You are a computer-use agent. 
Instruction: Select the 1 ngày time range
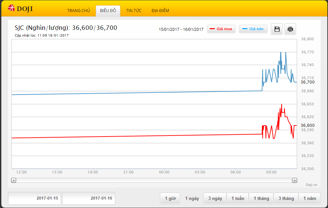coord(192,198)
